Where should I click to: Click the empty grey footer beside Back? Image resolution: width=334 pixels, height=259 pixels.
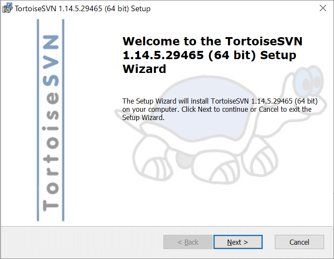pyautogui.click(x=82, y=242)
